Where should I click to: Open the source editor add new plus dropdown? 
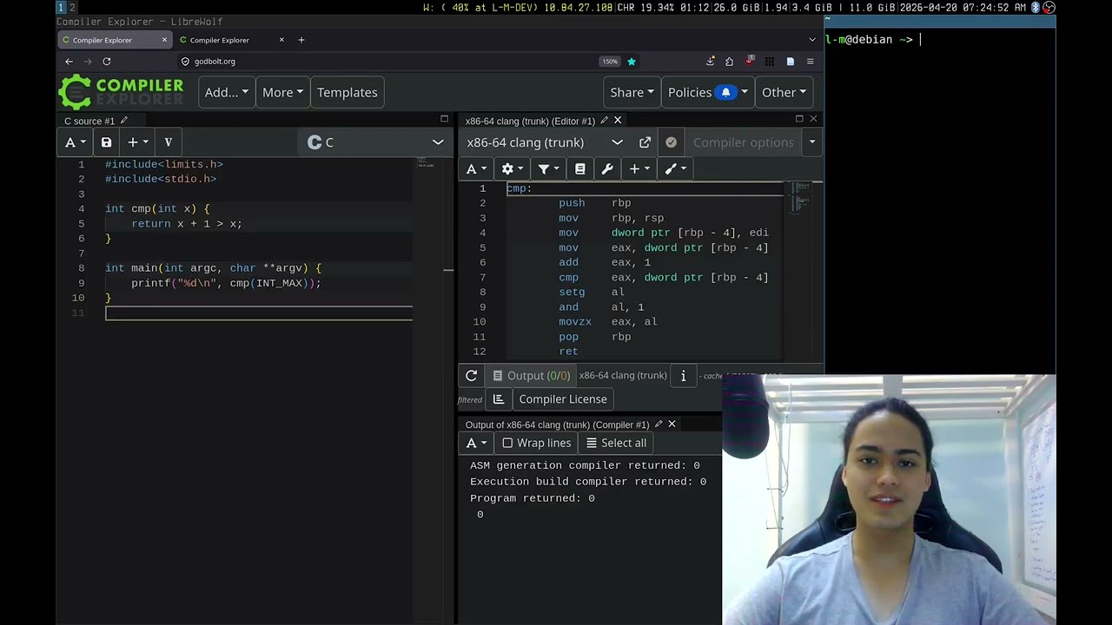[138, 142]
